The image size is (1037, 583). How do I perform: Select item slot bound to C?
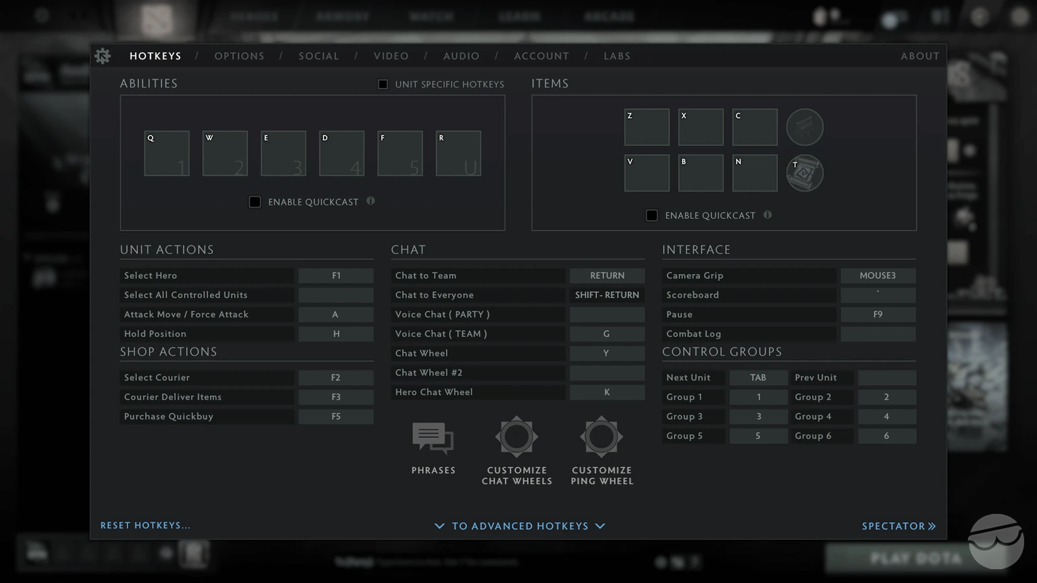[755, 127]
